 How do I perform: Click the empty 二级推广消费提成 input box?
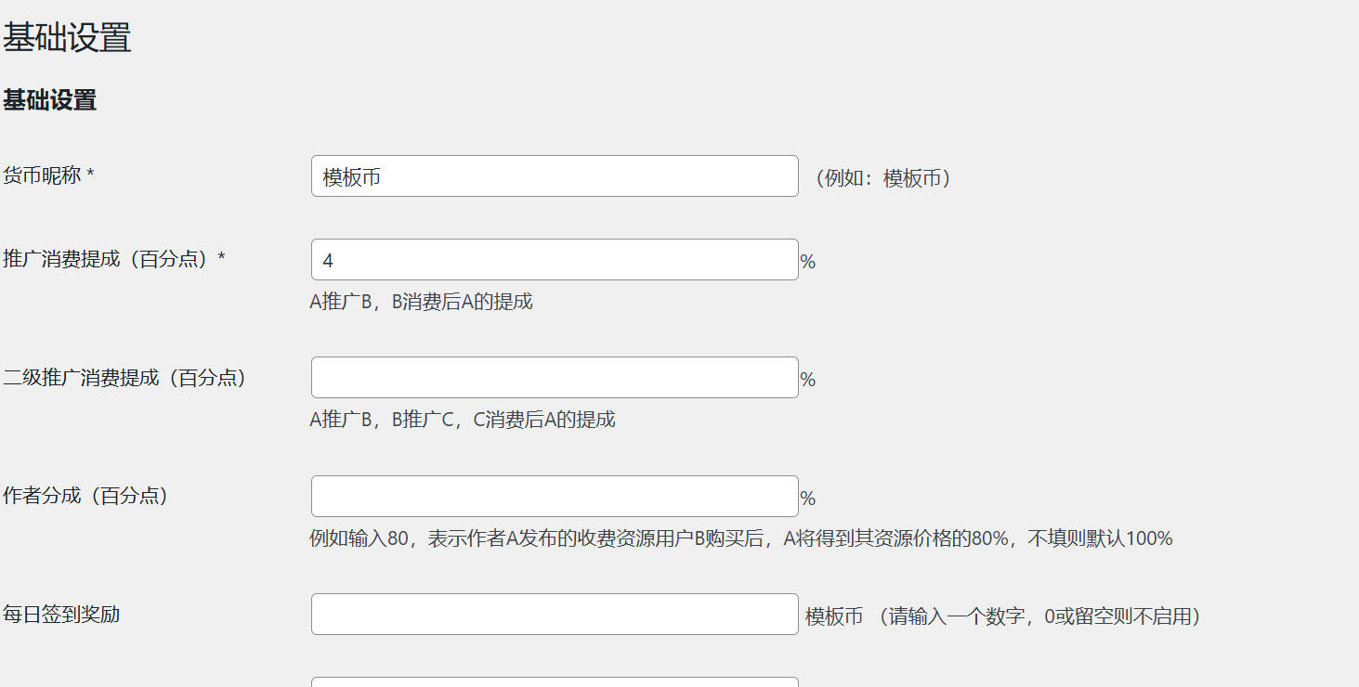[554, 377]
